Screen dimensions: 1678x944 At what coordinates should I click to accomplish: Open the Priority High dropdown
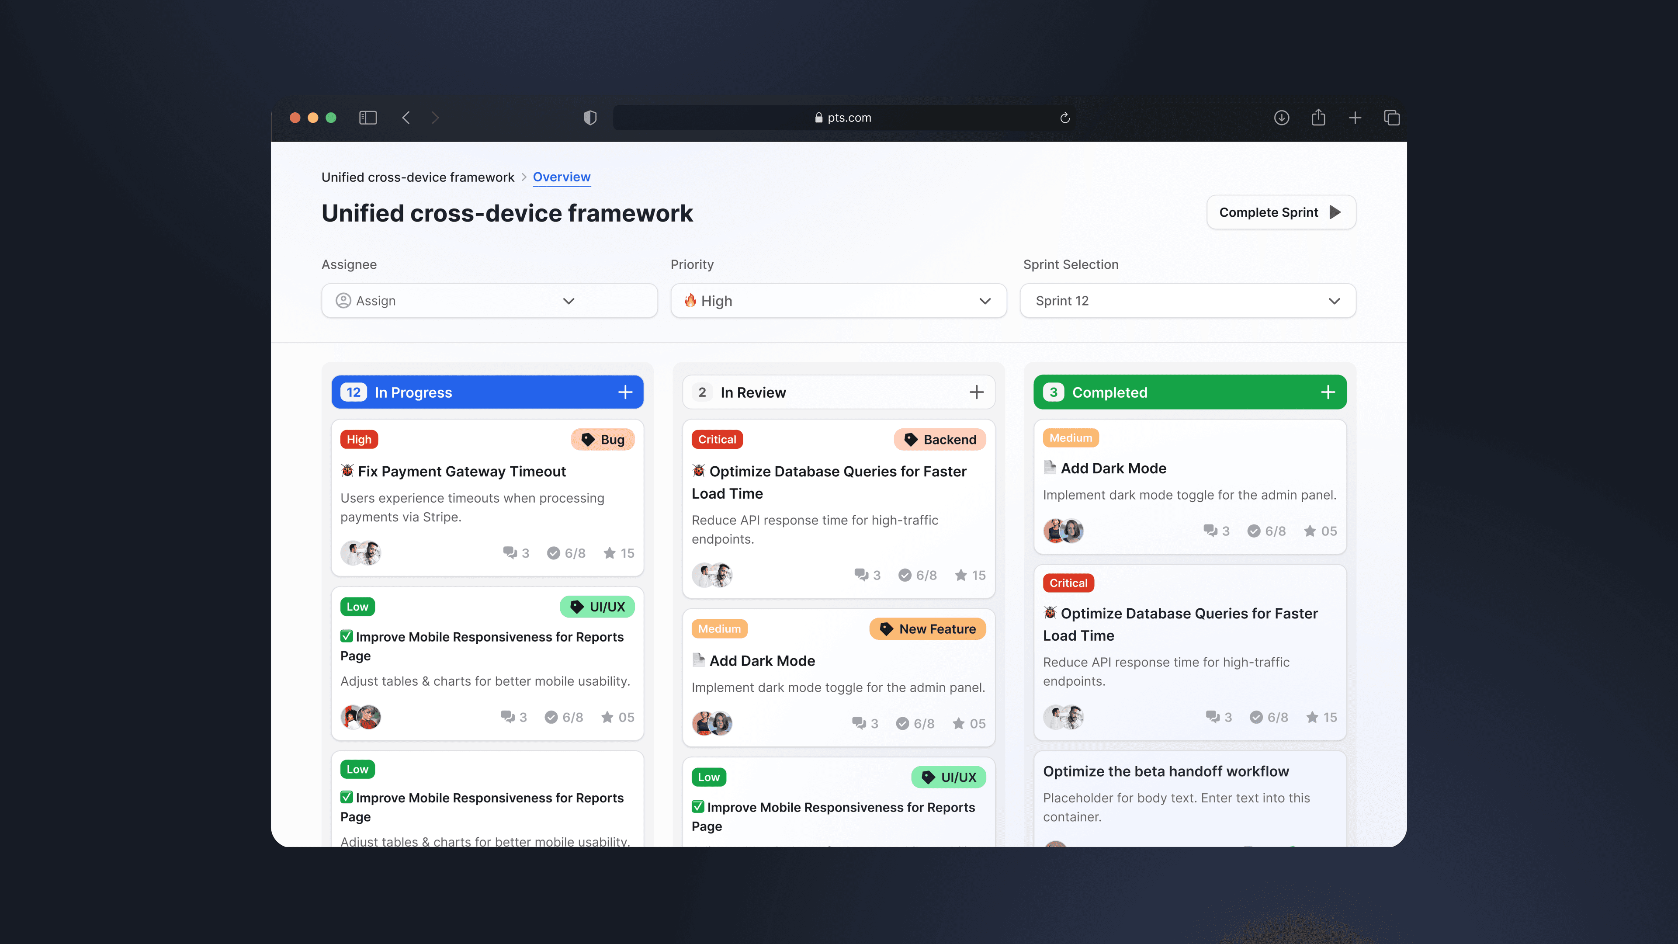tap(839, 300)
